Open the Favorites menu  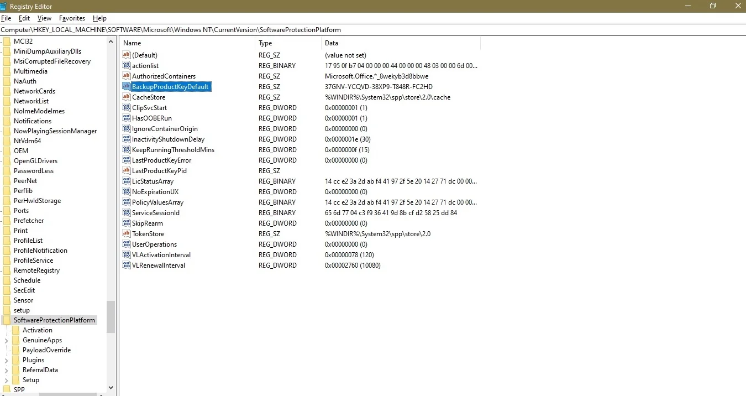click(72, 18)
